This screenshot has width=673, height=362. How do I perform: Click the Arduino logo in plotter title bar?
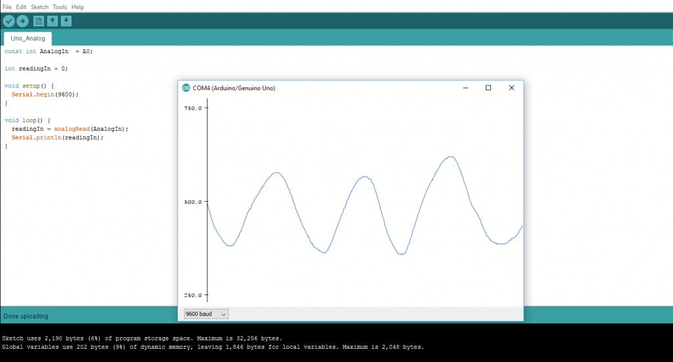(187, 88)
